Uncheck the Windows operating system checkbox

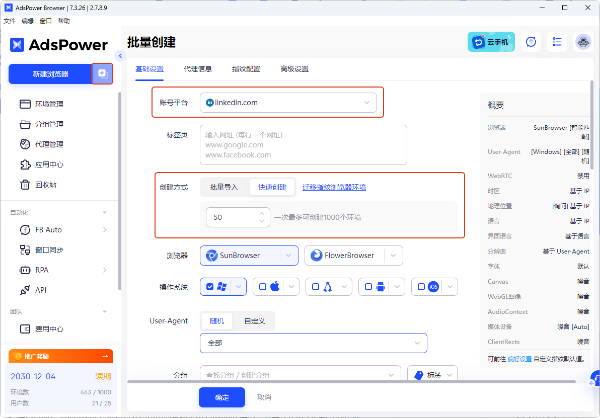tap(210, 287)
